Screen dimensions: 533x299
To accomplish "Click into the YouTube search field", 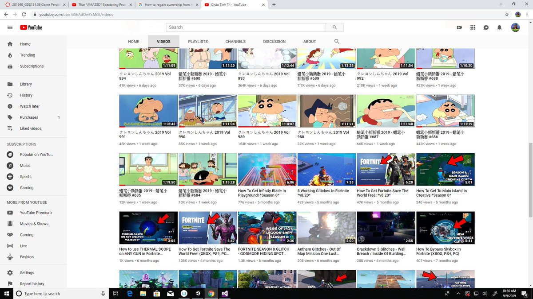I will pyautogui.click(x=246, y=27).
